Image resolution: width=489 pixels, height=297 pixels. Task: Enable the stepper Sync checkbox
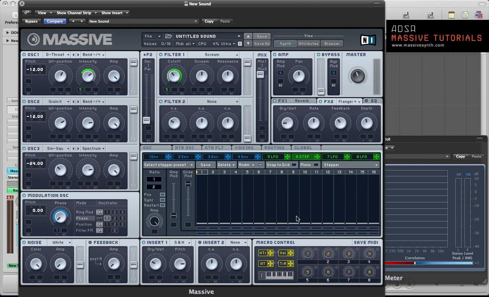click(x=162, y=200)
